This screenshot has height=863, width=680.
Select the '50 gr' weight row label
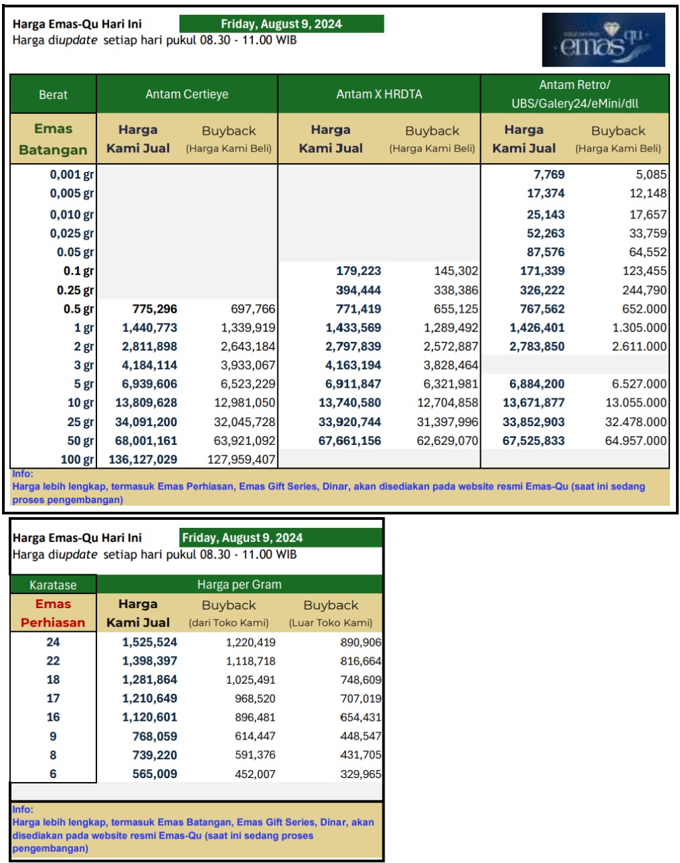(80, 441)
